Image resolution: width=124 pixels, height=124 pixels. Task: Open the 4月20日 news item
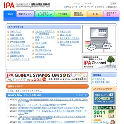49,108
